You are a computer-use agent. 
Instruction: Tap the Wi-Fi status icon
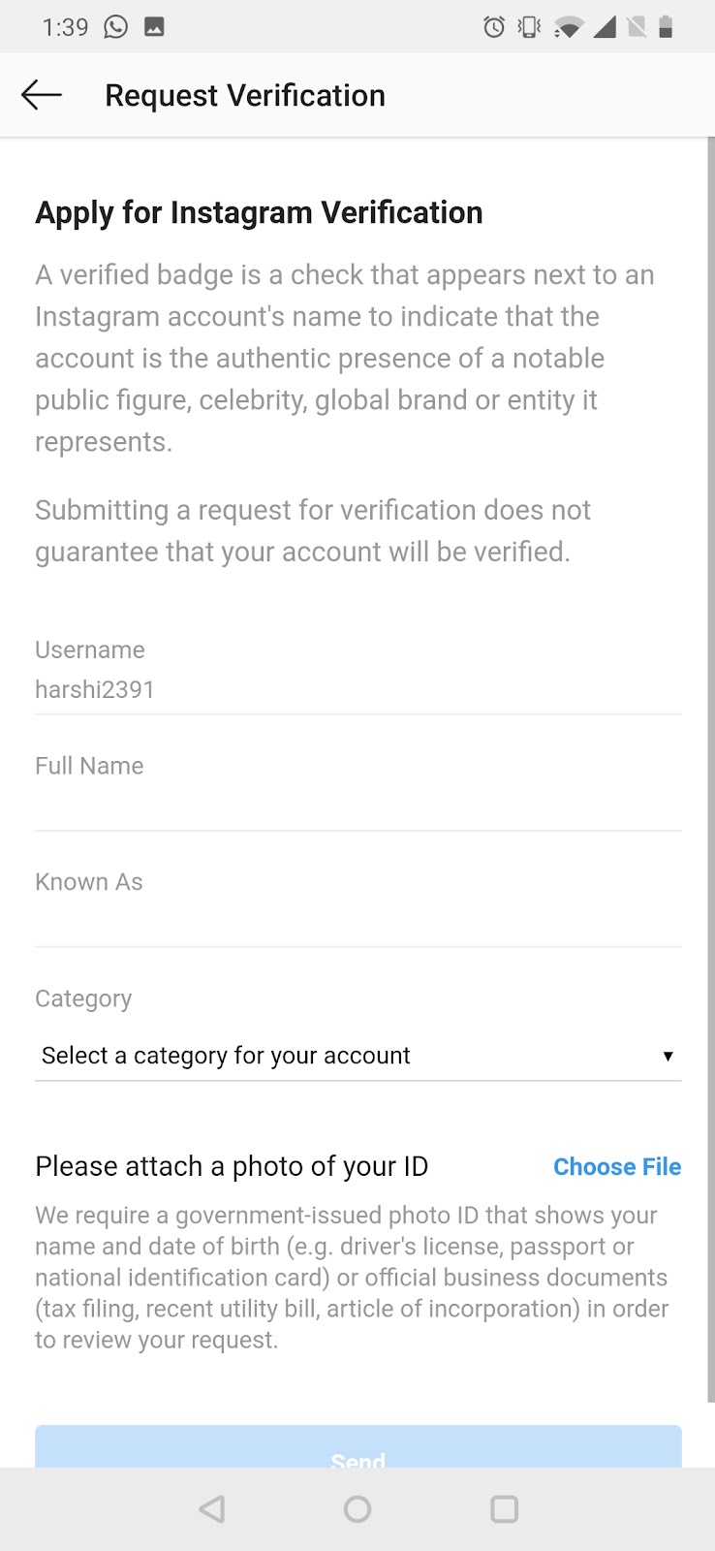[568, 28]
